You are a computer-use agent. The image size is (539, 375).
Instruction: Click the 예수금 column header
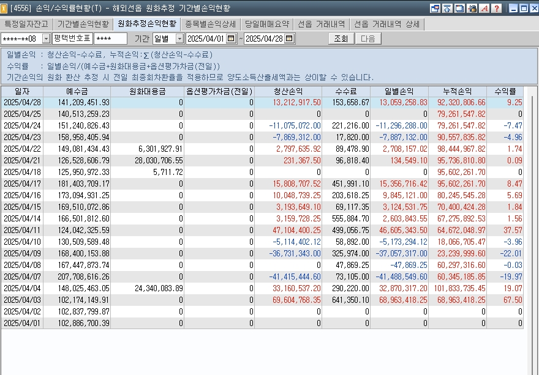click(77, 91)
